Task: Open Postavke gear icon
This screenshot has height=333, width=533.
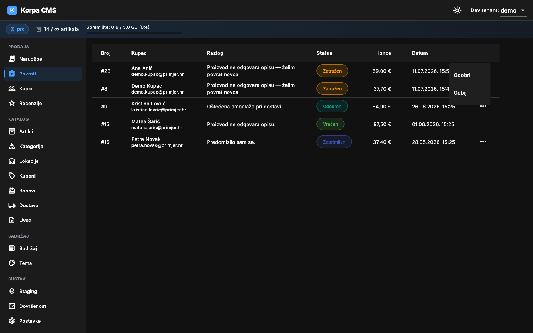Action: click(x=12, y=321)
